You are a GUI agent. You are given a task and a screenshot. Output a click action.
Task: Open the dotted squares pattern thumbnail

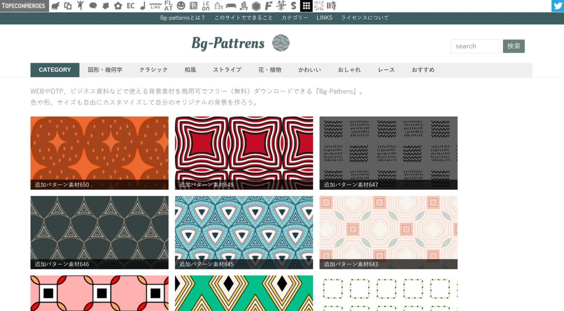coord(388,293)
